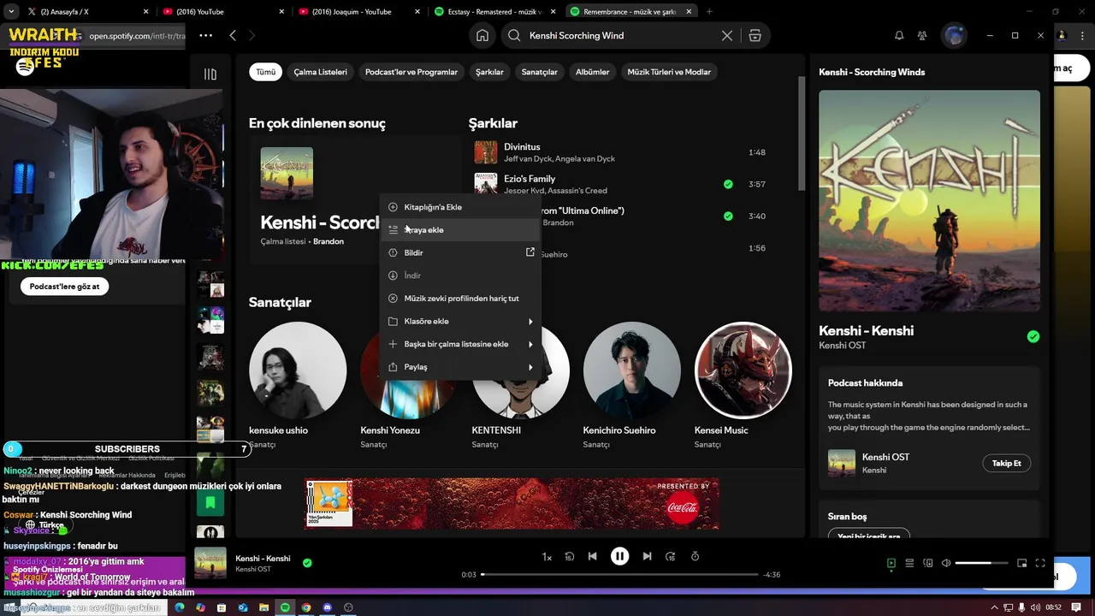Image resolution: width=1095 pixels, height=616 pixels.
Task: Open the Browse icon next to search
Action: click(755, 36)
